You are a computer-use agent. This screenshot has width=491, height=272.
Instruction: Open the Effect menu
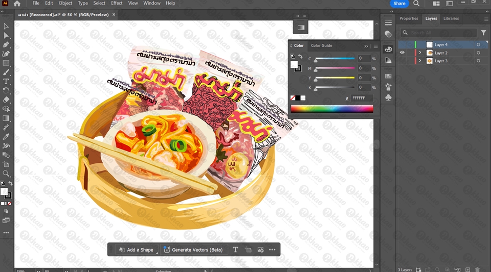click(117, 3)
